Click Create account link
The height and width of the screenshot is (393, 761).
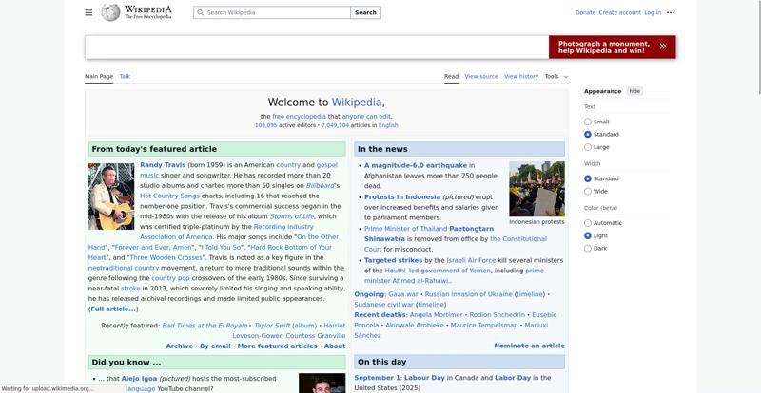(x=620, y=12)
